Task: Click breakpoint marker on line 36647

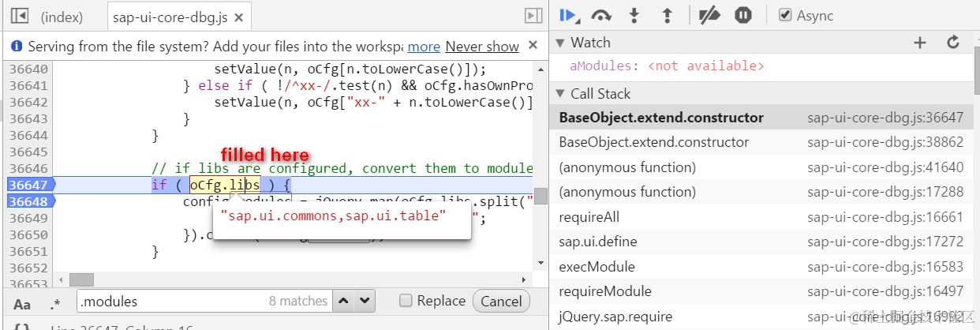Action: click(x=30, y=185)
